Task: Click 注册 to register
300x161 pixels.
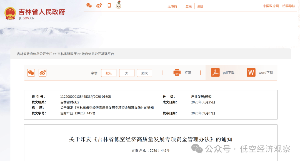Action: [x=200, y=6]
